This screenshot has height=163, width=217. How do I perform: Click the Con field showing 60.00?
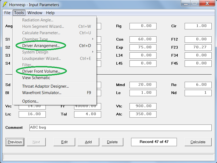[x=143, y=40]
